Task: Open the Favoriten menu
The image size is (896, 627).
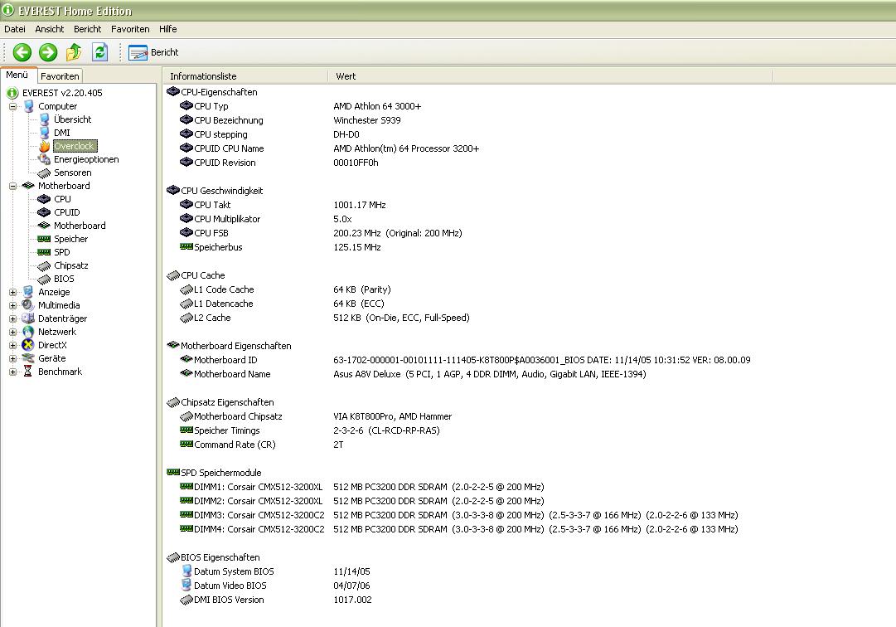Action: coord(130,29)
